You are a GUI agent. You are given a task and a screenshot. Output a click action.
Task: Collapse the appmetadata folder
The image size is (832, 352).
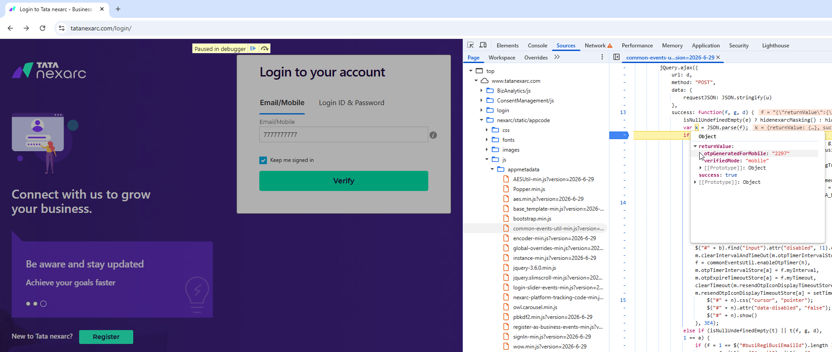[492, 170]
